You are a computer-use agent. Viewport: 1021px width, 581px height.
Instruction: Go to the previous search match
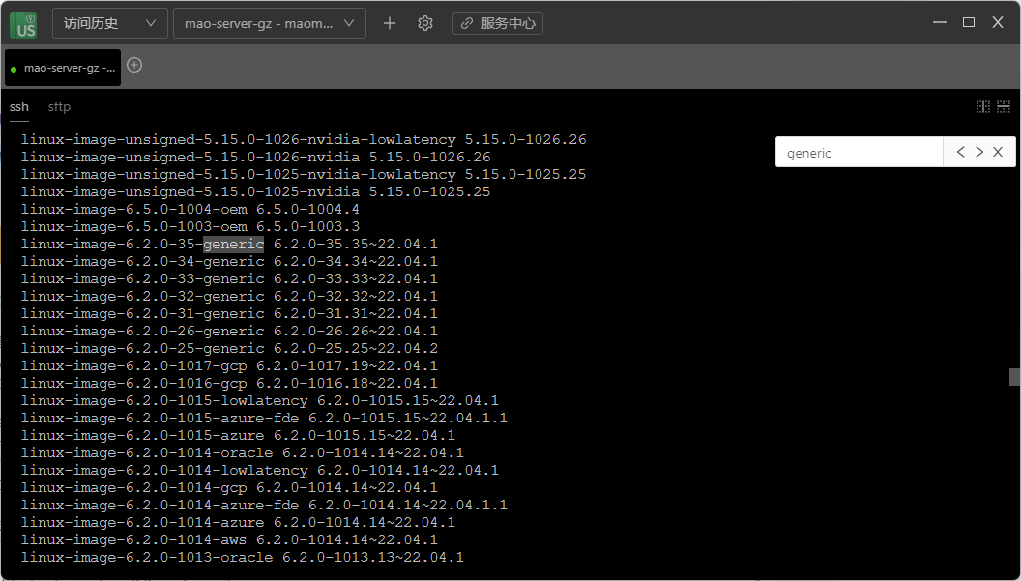pos(960,152)
